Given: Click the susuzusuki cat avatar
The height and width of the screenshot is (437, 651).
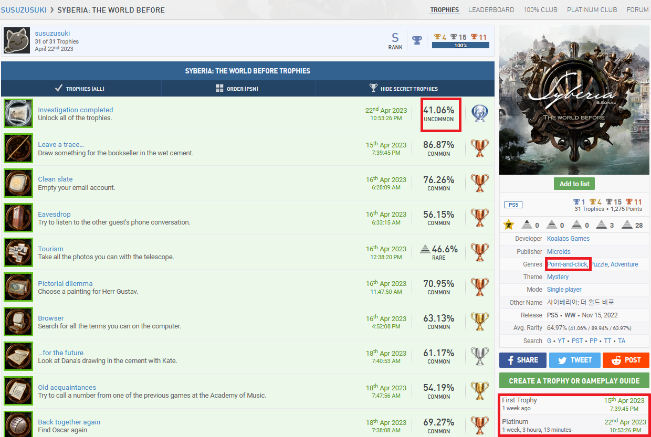Looking at the screenshot, I should point(17,41).
